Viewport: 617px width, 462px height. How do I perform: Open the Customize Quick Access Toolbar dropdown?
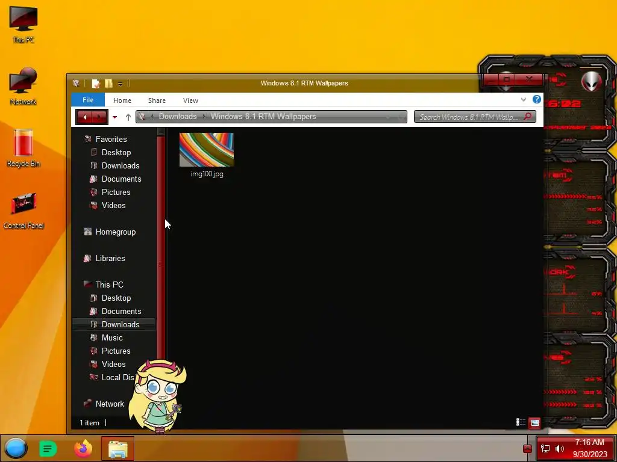(x=120, y=84)
